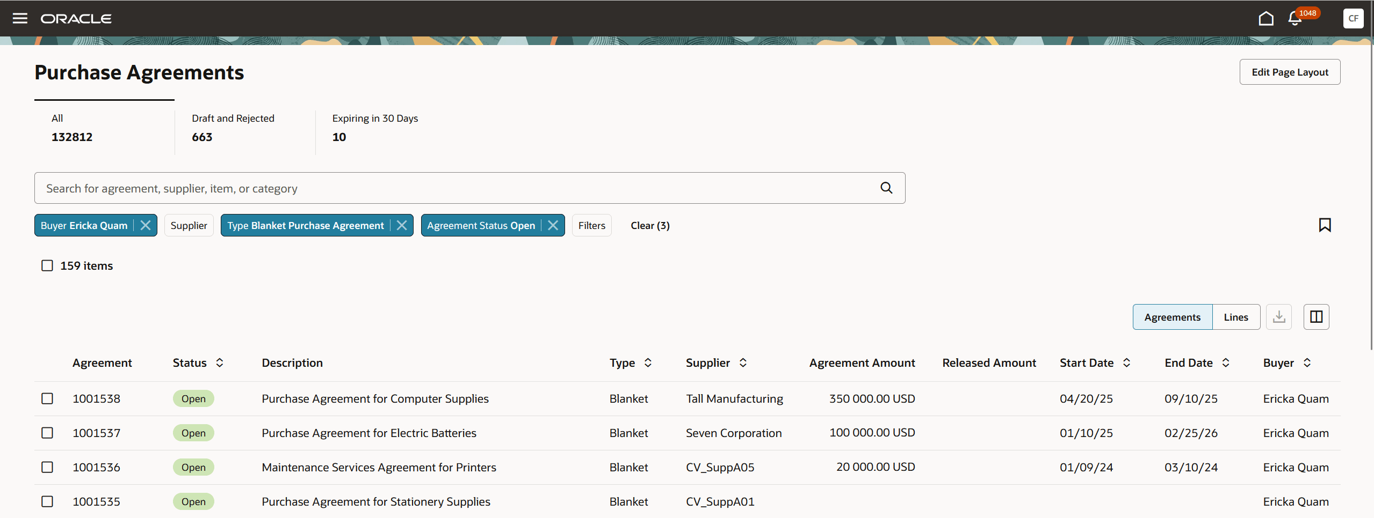This screenshot has width=1374, height=518.
Task: Open the CF user profile avatar
Action: coord(1353,18)
